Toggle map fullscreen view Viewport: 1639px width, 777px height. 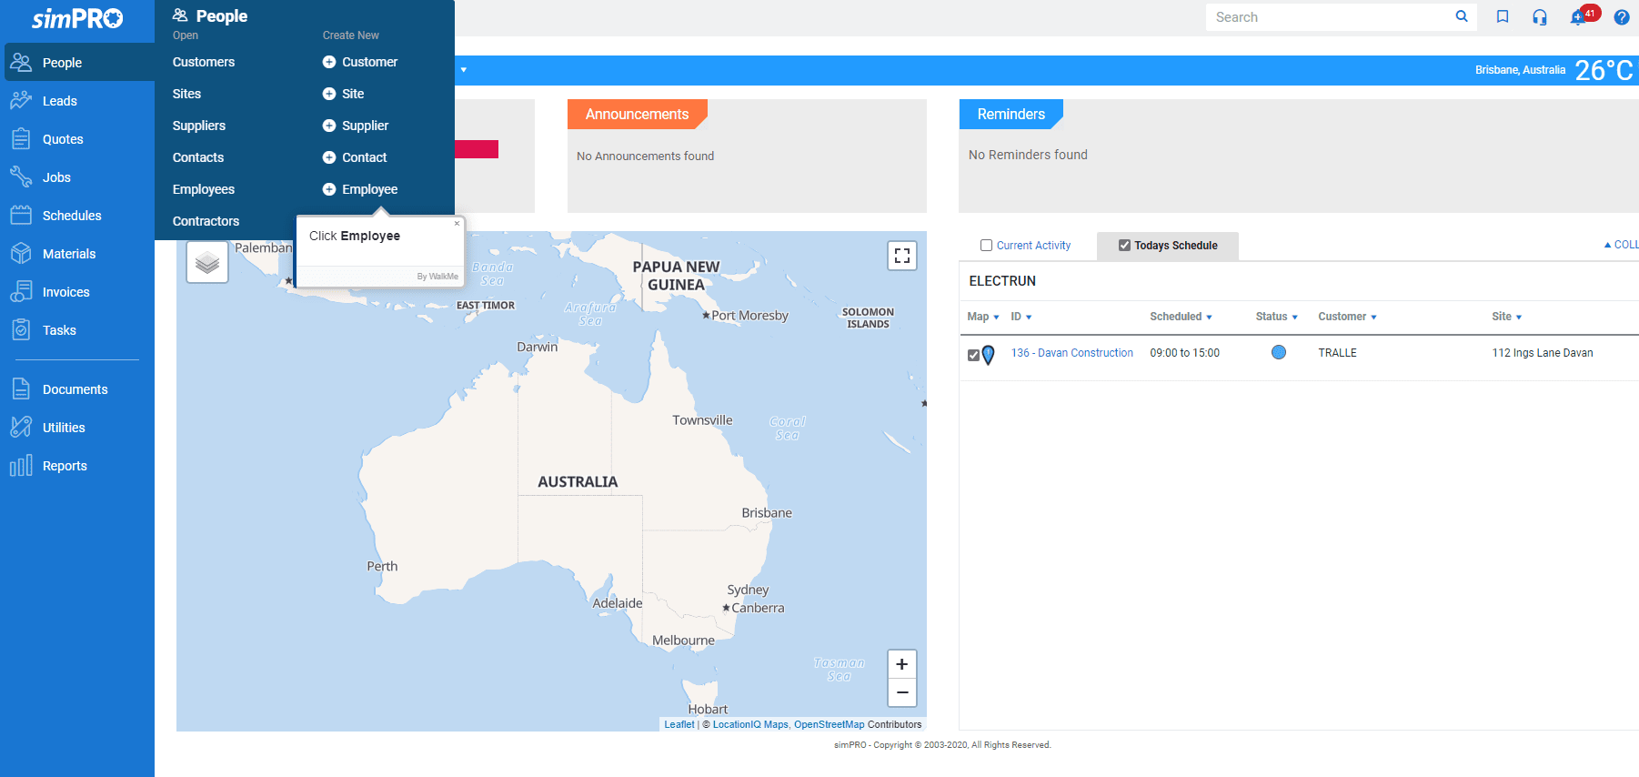[901, 256]
